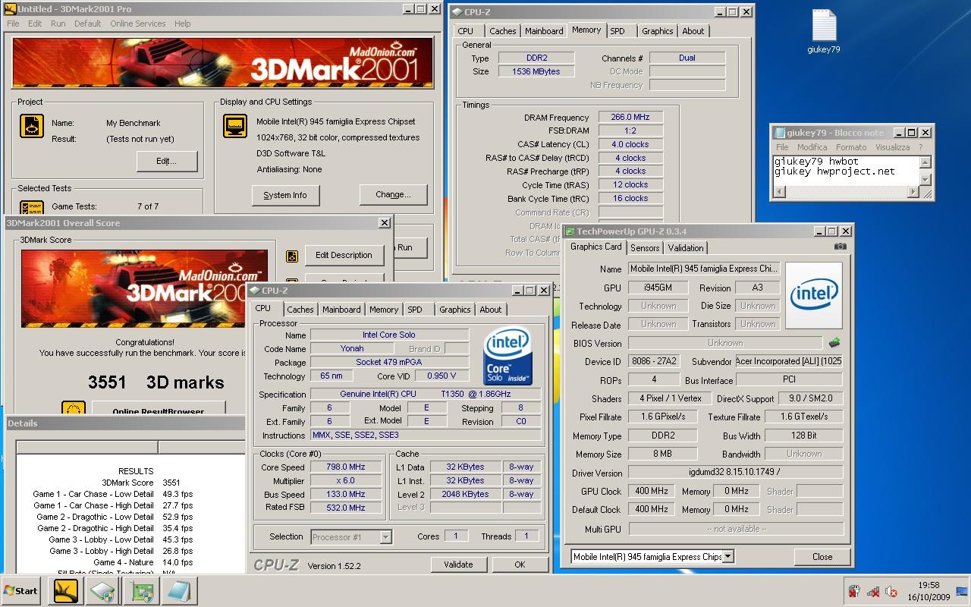The height and width of the screenshot is (607, 971).
Task: Click the Change... button
Action: (394, 195)
